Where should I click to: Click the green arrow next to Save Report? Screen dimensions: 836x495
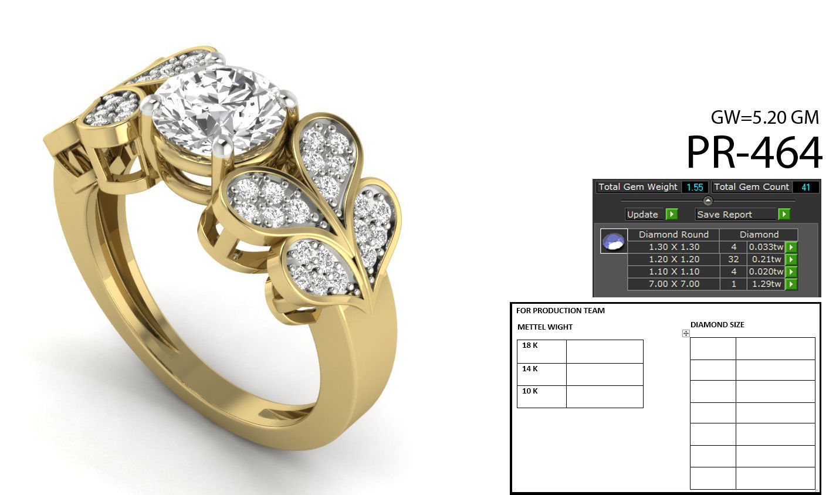point(784,214)
